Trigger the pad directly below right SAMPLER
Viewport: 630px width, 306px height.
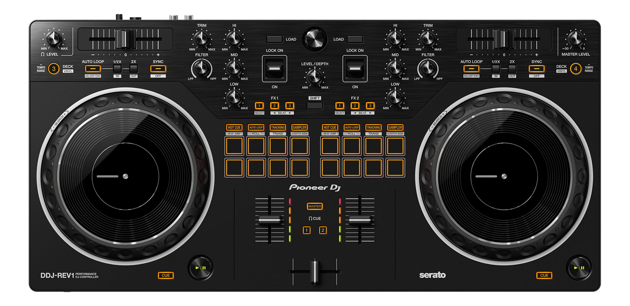(395, 146)
